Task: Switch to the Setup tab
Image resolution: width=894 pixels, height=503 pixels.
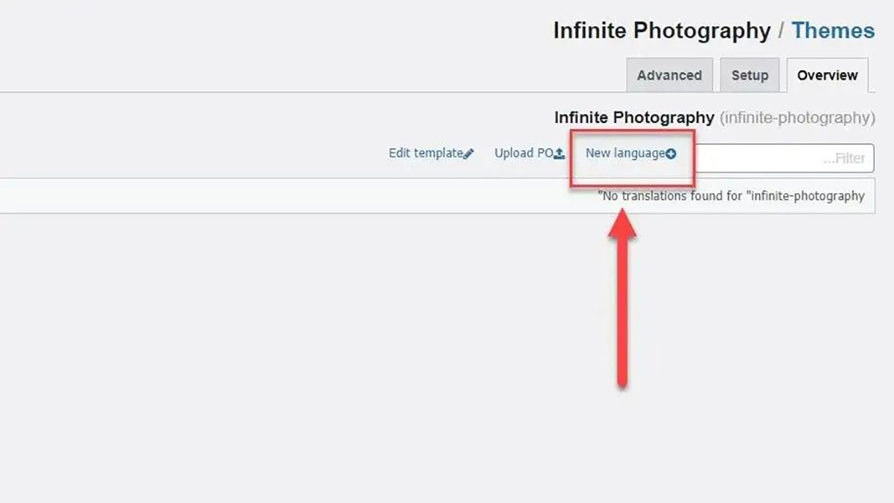Action: click(749, 75)
